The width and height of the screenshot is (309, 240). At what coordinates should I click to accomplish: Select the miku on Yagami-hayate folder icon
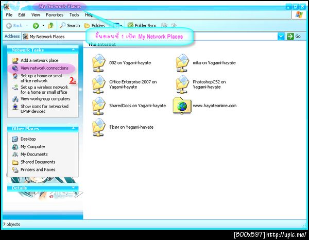182,63
